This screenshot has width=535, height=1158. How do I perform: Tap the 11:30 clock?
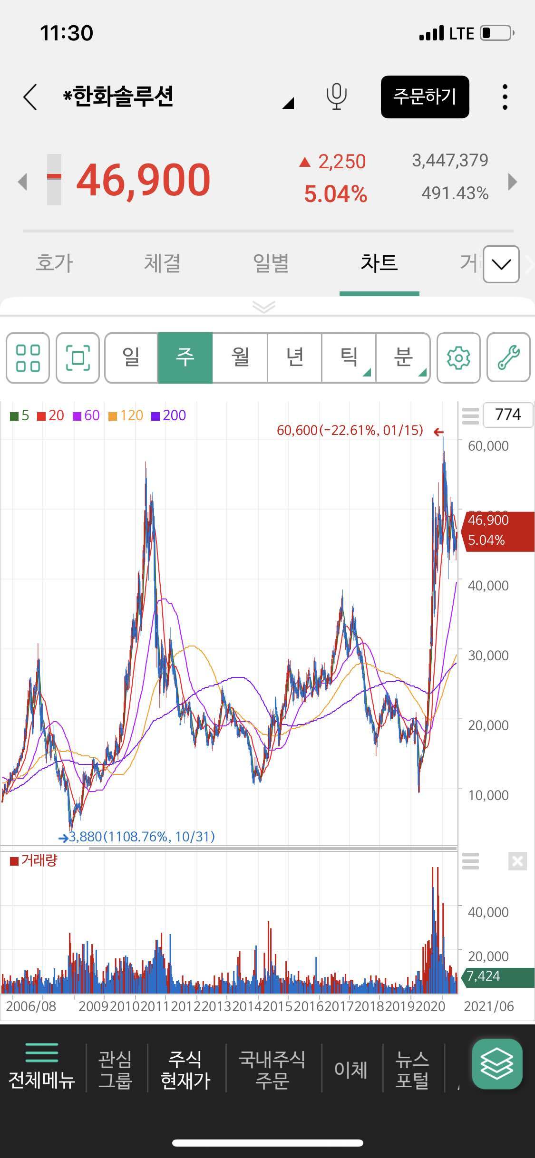tap(67, 33)
